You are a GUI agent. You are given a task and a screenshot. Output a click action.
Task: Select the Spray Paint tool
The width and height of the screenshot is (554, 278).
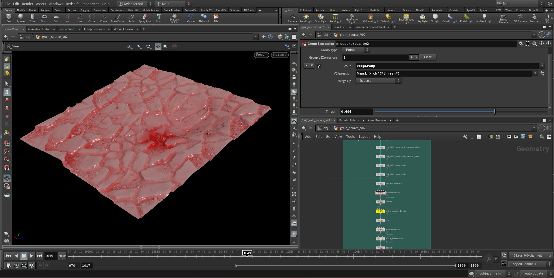pyautogui.click(x=145, y=18)
